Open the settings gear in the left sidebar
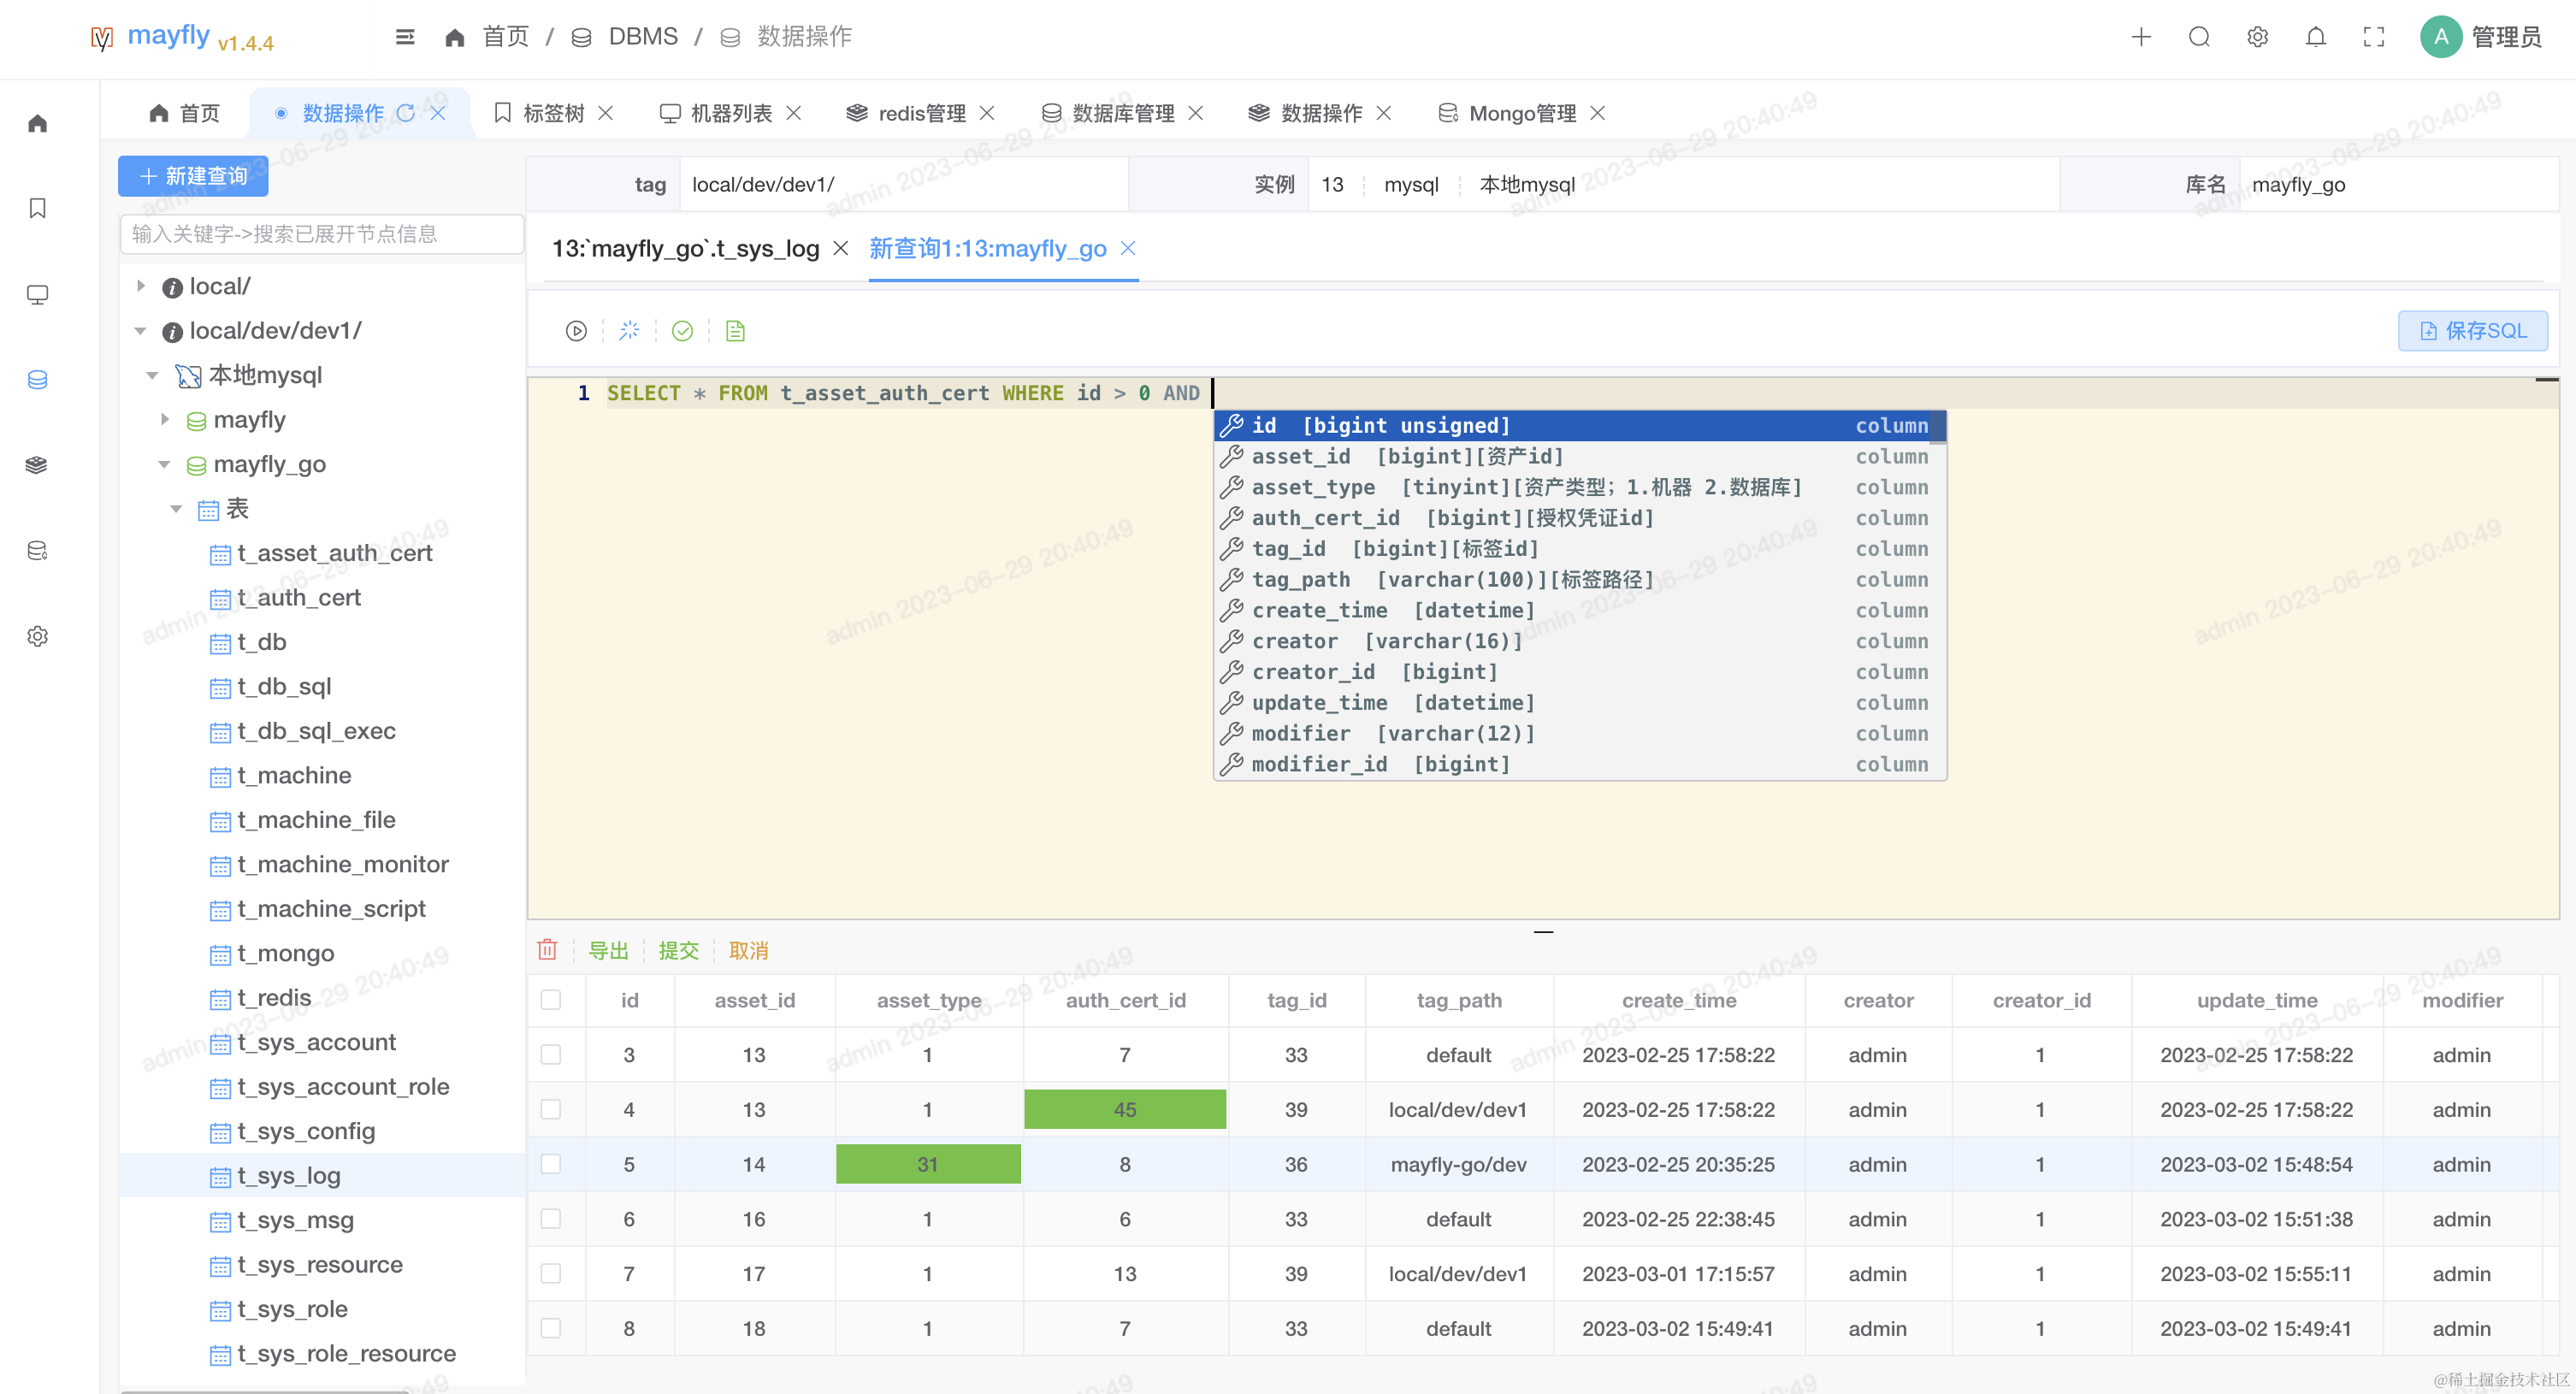The width and height of the screenshot is (2576, 1394). pyautogui.click(x=38, y=636)
